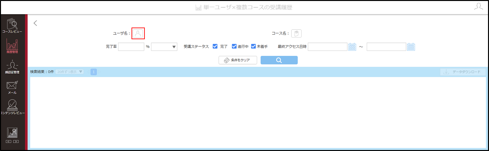Screen dimensions: 489x151
Task: Click the user profile icon at top right
Action: pos(478,7)
